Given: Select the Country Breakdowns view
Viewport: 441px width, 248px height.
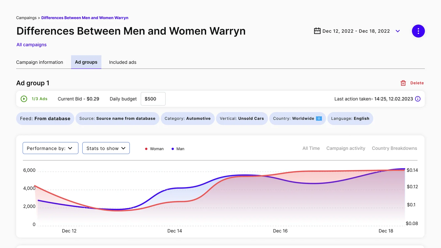Looking at the screenshot, I should [394, 148].
